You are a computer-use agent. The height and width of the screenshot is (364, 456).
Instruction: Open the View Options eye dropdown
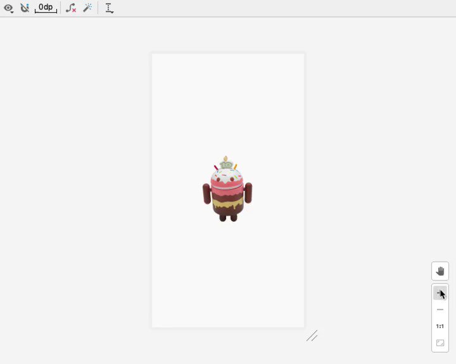pyautogui.click(x=8, y=8)
